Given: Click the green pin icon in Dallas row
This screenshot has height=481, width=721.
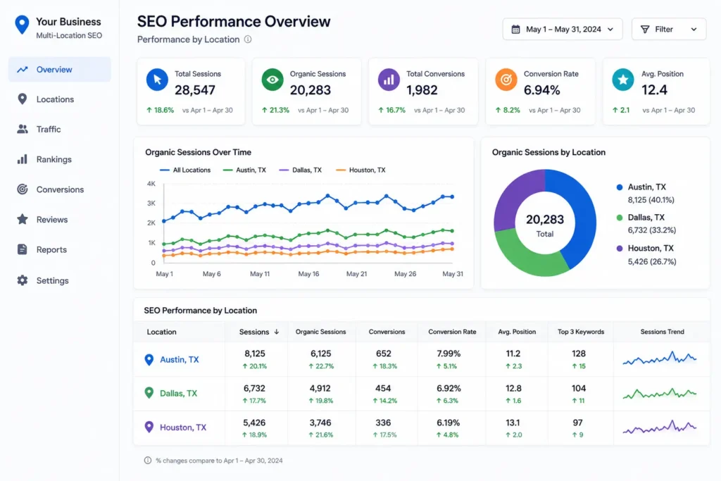Looking at the screenshot, I should point(149,393).
